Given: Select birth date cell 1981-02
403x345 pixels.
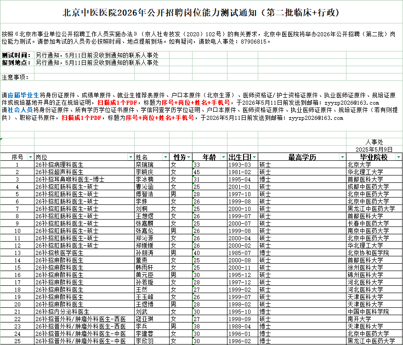Looking at the screenshot, I should point(243,172).
